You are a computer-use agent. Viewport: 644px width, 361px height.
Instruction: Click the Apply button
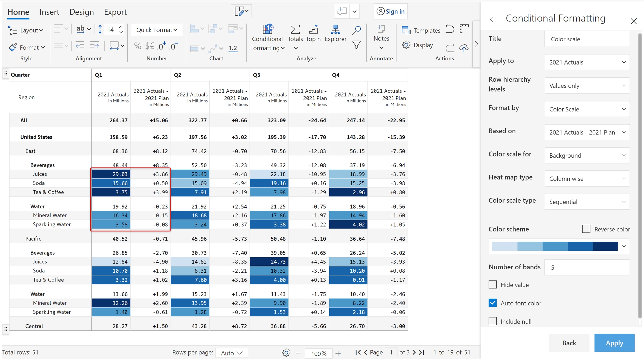(x=614, y=343)
